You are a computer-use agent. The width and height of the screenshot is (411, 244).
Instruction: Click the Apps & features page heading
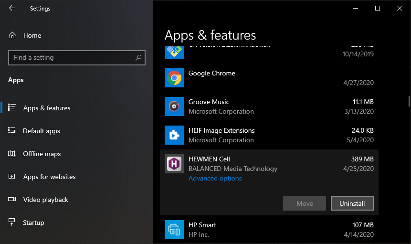(210, 35)
